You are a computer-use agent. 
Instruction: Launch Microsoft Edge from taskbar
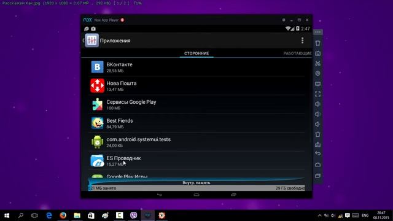[49, 215]
